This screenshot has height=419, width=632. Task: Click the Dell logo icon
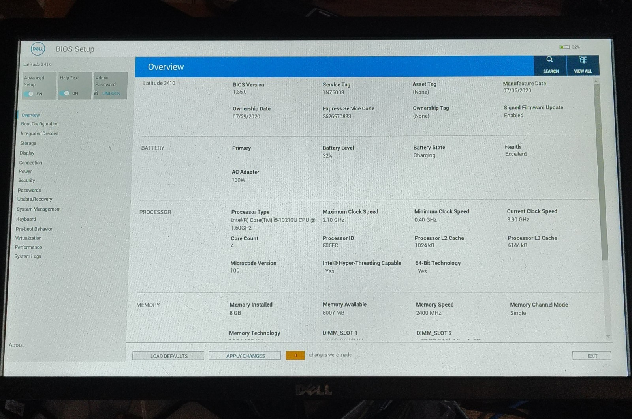(38, 49)
